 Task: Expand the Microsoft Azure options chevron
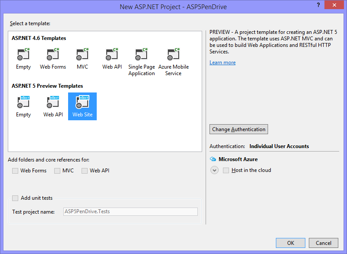[214, 170]
